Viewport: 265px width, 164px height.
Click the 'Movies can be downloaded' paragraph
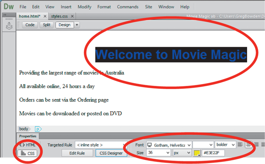point(70,114)
